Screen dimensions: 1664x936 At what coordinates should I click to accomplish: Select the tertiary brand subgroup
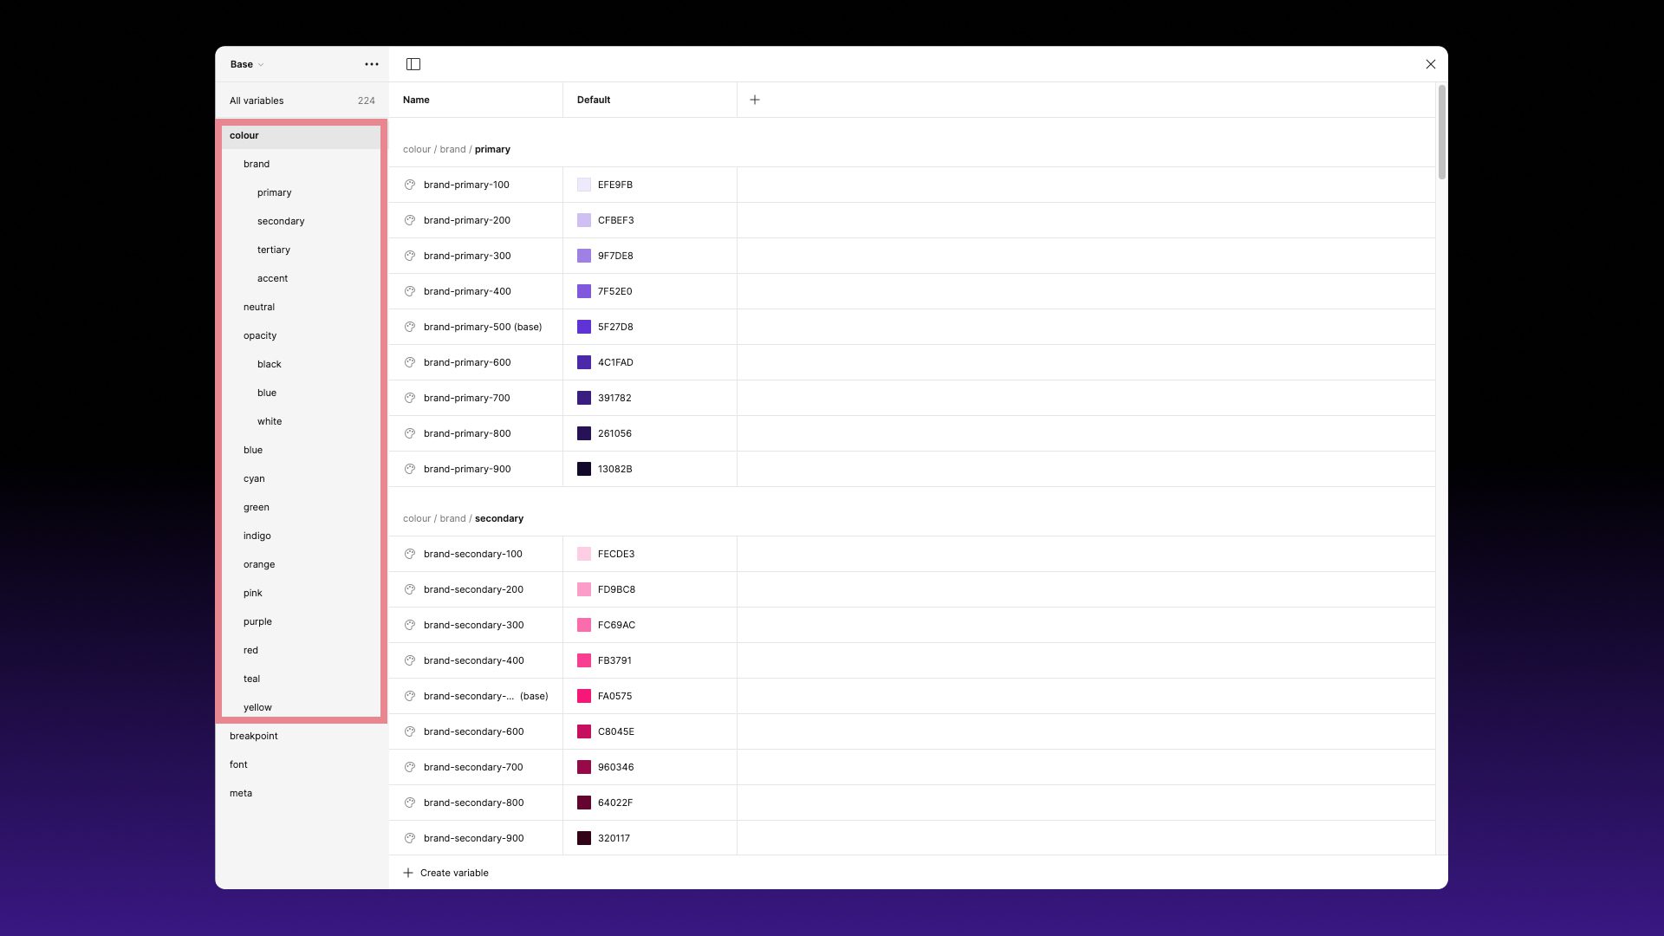tap(274, 250)
